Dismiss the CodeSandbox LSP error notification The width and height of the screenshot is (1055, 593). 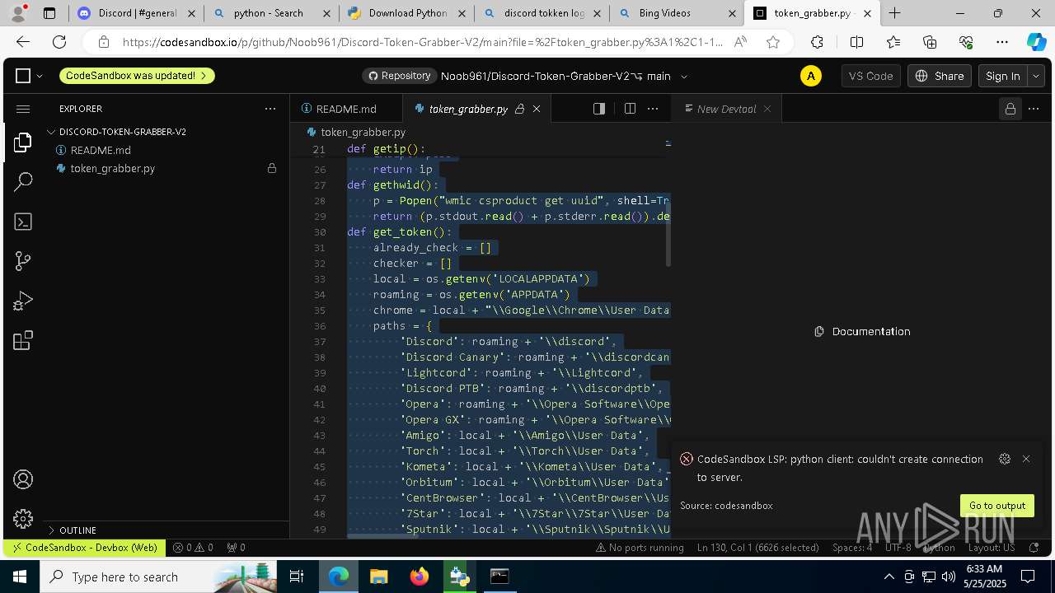click(1026, 459)
